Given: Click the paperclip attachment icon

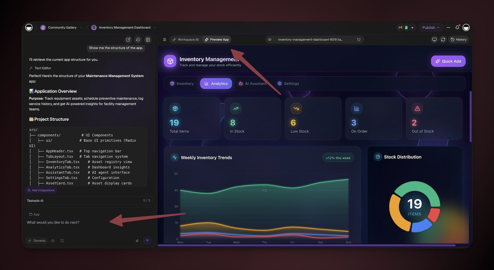Looking at the screenshot, I should point(137,241).
